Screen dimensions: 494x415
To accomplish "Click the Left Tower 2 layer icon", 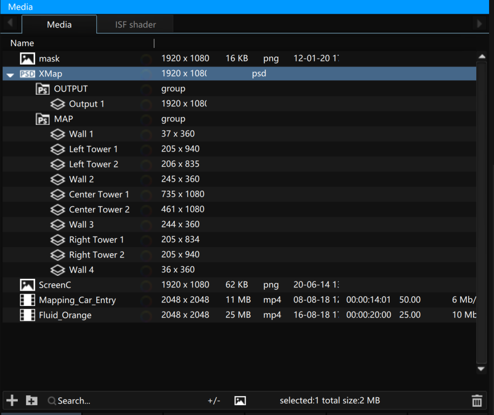I will pyautogui.click(x=58, y=164).
